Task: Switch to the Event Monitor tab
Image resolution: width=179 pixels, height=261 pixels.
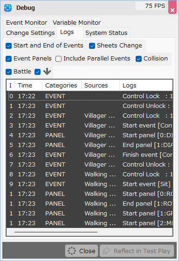Action: click(27, 22)
